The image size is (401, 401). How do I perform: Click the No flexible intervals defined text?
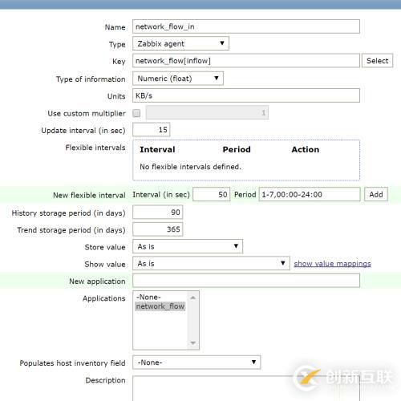point(190,167)
